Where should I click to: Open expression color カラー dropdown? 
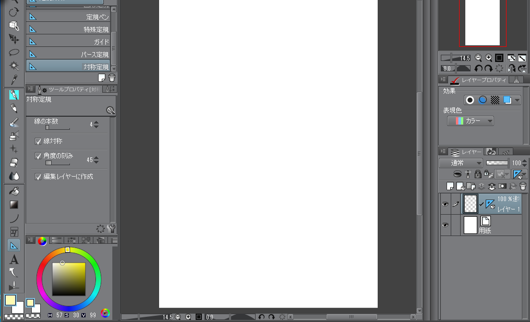click(x=470, y=121)
